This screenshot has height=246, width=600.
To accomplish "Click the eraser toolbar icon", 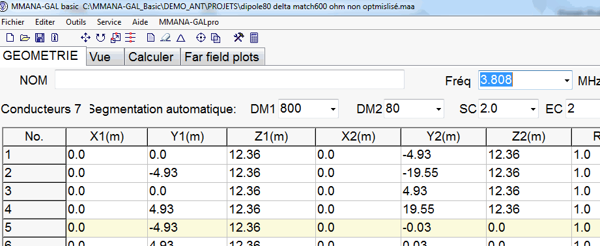I will click(165, 38).
